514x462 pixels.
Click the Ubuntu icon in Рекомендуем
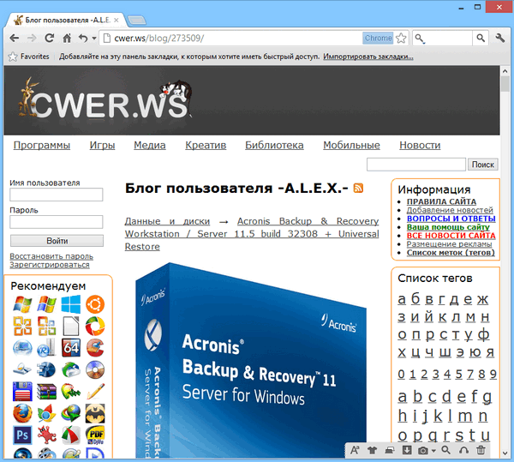[95, 304]
